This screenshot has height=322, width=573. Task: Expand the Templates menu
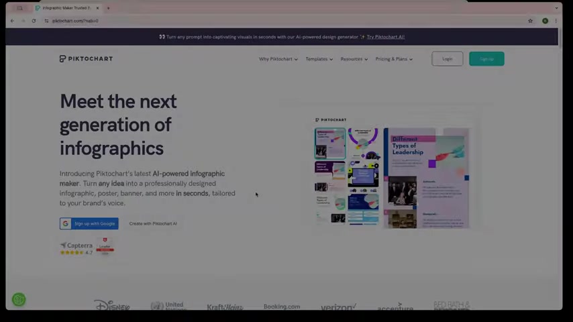coord(319,59)
